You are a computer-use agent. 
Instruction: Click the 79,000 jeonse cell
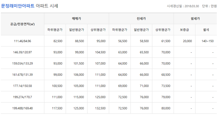click(166, 97)
